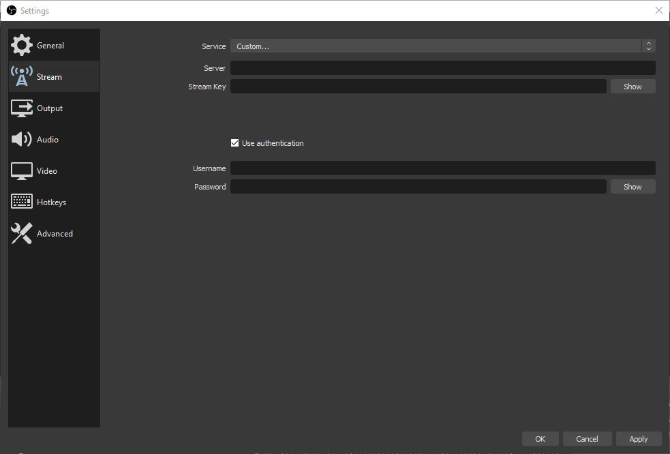Switch to the Hotkeys settings tab
Viewport: 670px width, 454px height.
(51, 202)
